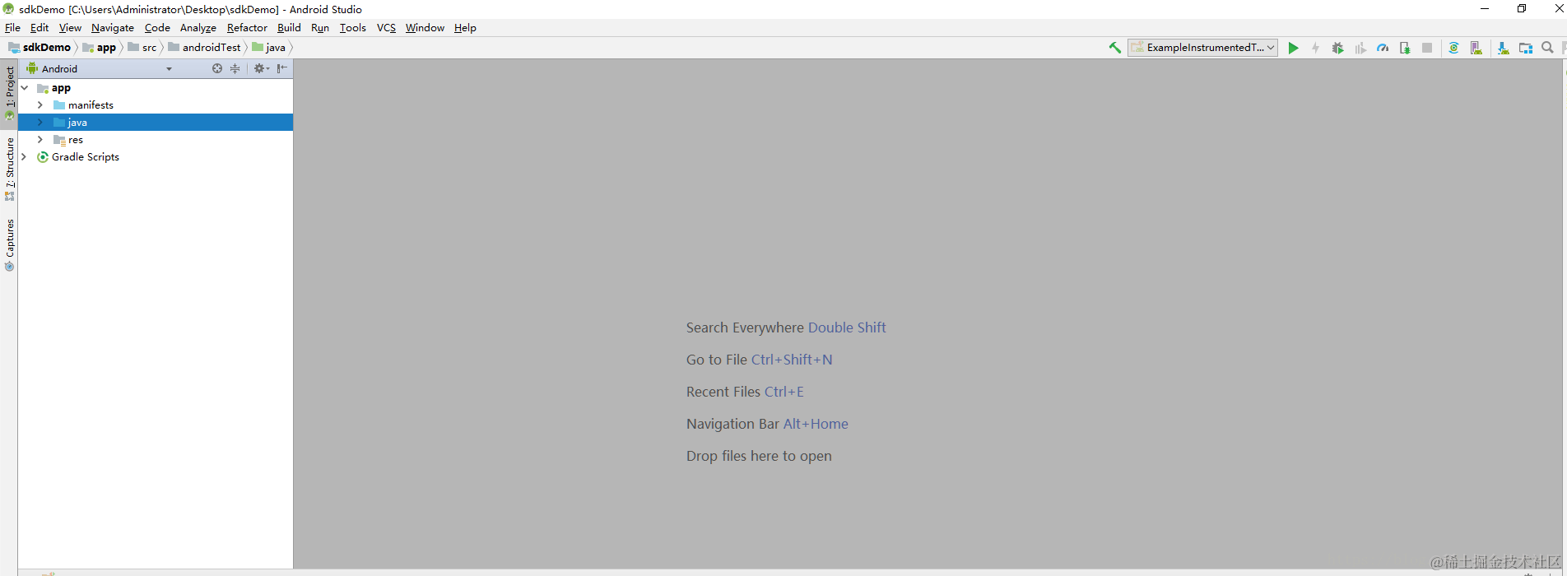1567x576 pixels.
Task: Open the project panel gear settings
Action: [261, 68]
